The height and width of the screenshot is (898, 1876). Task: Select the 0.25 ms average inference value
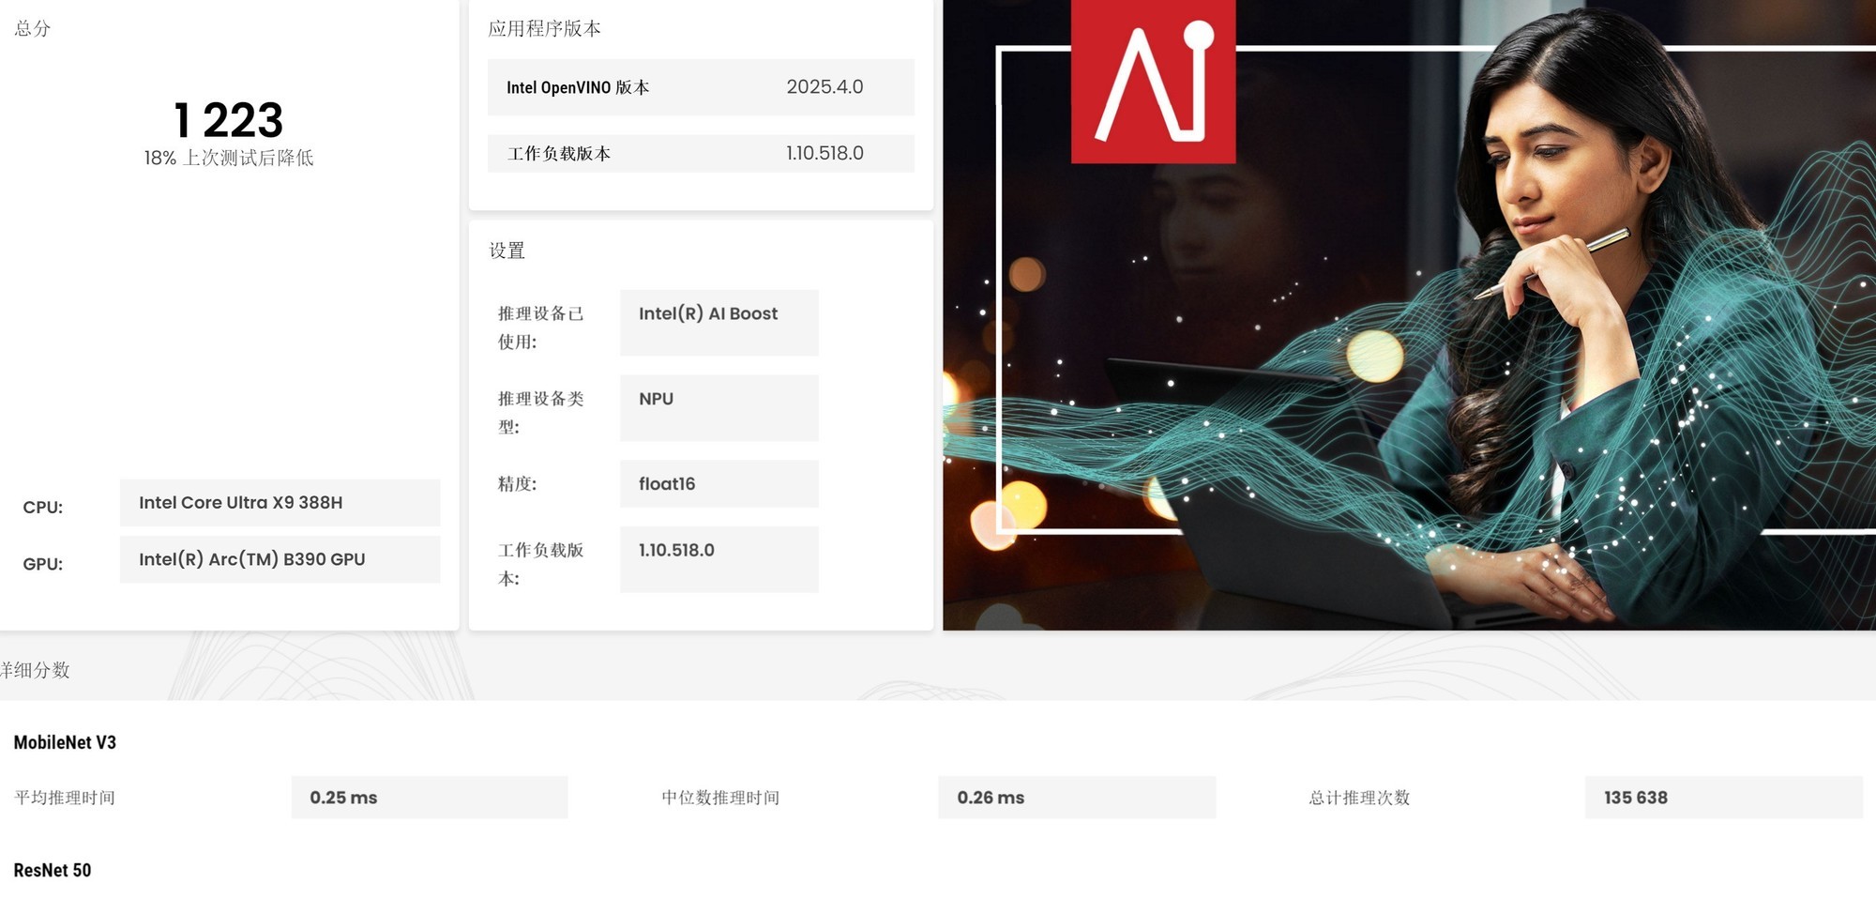tap(430, 797)
